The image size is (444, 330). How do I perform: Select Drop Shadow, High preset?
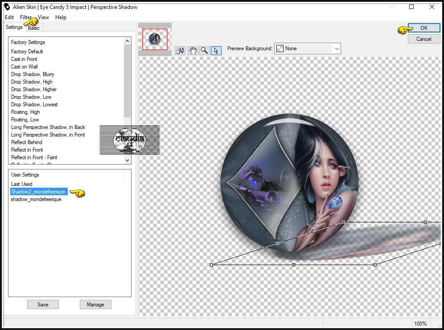(32, 82)
